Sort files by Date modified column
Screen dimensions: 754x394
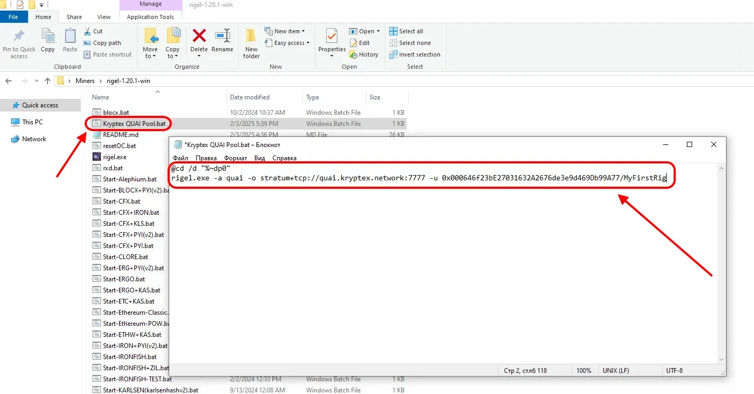click(250, 97)
